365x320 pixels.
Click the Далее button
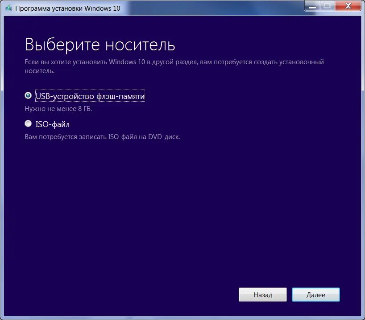[315, 295]
